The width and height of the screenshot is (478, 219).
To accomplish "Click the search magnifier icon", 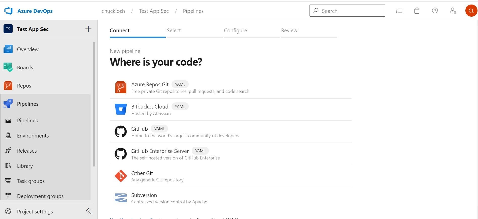I will click(x=316, y=11).
